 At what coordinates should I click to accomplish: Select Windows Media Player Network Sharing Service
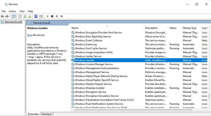[101, 76]
